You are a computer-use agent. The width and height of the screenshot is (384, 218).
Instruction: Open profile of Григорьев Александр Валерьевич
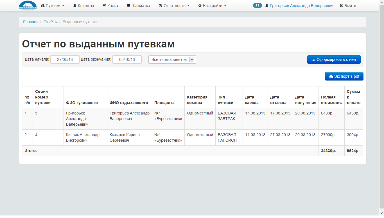pyautogui.click(x=299, y=6)
